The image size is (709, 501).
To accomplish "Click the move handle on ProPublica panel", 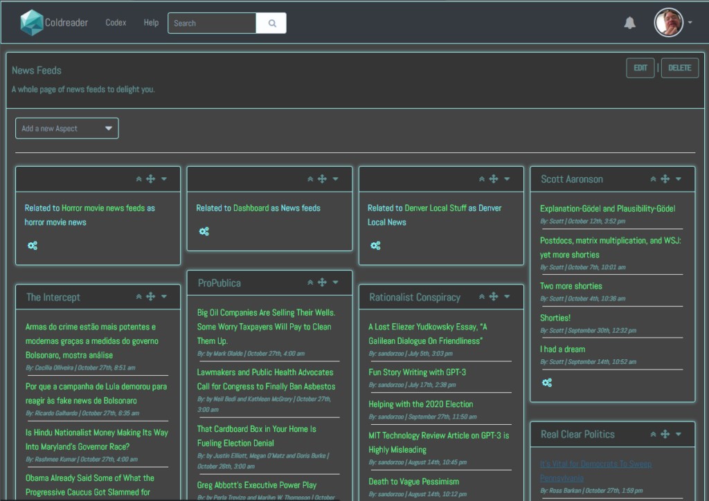I will coord(322,282).
